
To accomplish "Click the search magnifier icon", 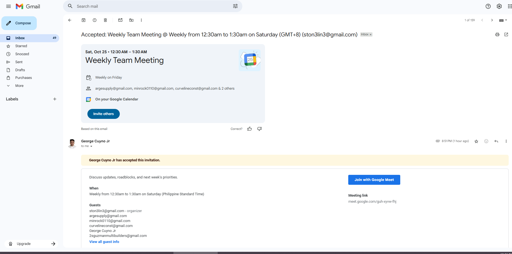I will (70, 6).
